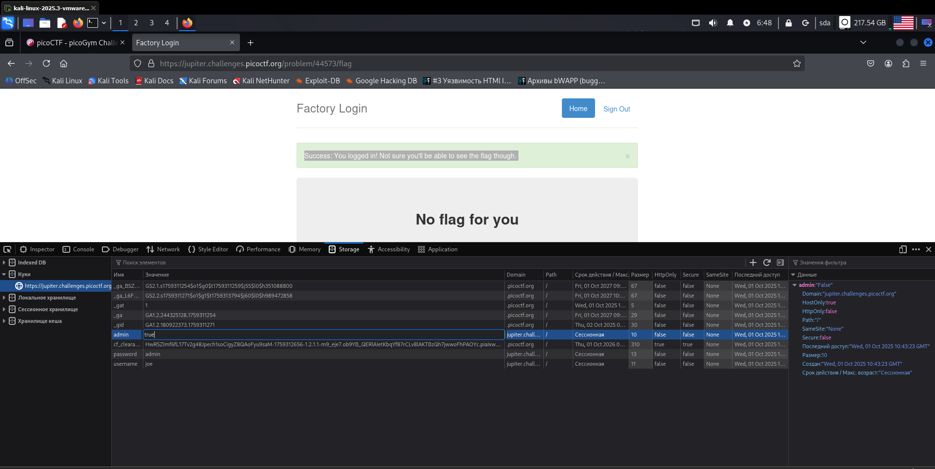This screenshot has height=469, width=935.
Task: Open the browser hamburger menu
Action: coord(923,63)
